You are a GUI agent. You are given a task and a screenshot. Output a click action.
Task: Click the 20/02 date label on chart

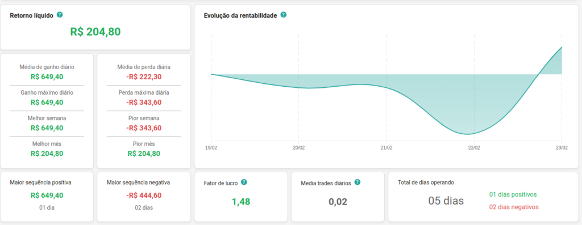point(299,147)
